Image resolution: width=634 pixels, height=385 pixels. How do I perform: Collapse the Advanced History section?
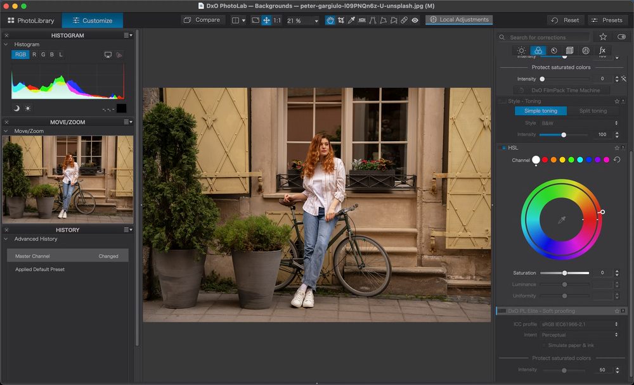coord(6,239)
